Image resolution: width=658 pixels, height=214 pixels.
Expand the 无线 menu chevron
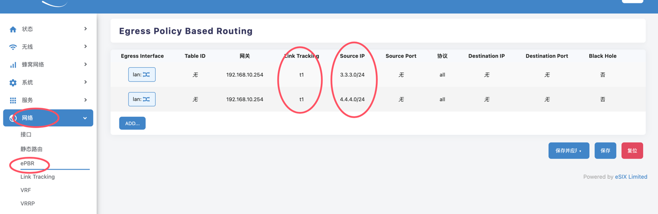(85, 47)
